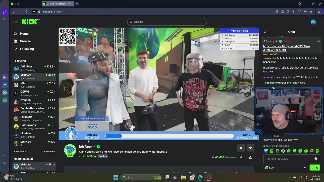
Task: Enable stream notifications bell
Action: tap(241, 148)
